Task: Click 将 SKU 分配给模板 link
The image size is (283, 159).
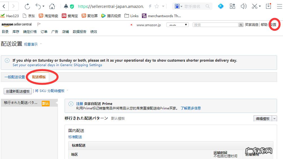Action: [x=50, y=91]
